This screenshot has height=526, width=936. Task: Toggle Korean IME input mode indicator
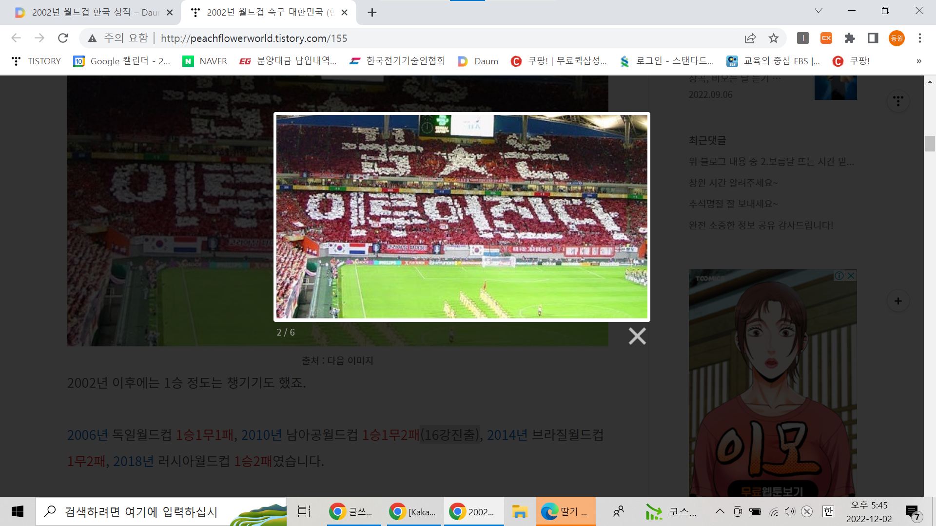pyautogui.click(x=828, y=511)
